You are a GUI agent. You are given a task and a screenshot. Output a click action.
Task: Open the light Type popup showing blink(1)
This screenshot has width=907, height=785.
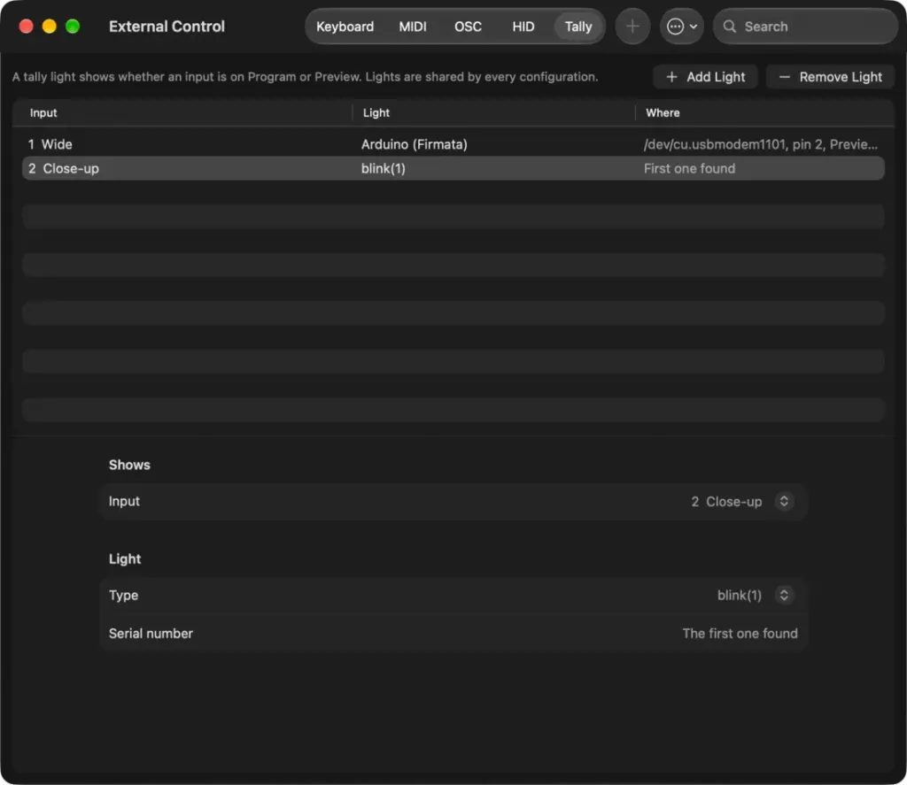755,595
